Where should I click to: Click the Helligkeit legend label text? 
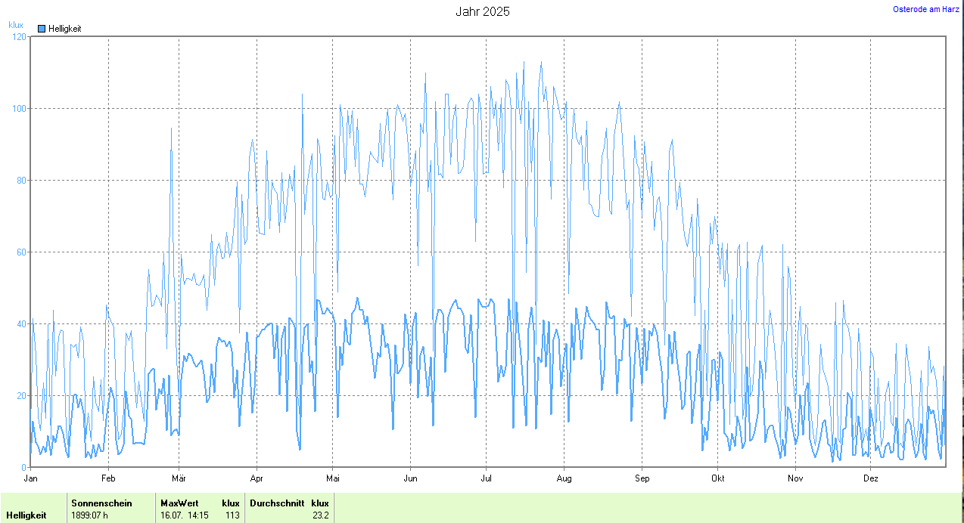coord(65,29)
